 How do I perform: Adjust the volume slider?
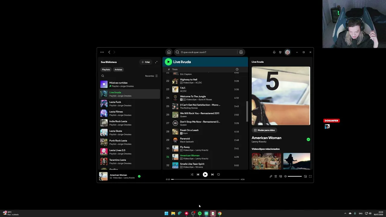295,176
